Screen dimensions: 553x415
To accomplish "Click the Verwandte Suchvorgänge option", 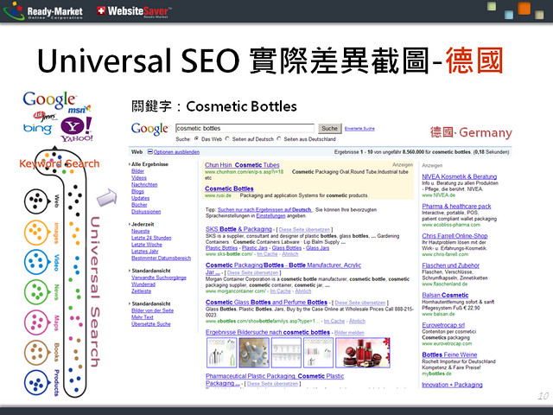I will 159,278.
